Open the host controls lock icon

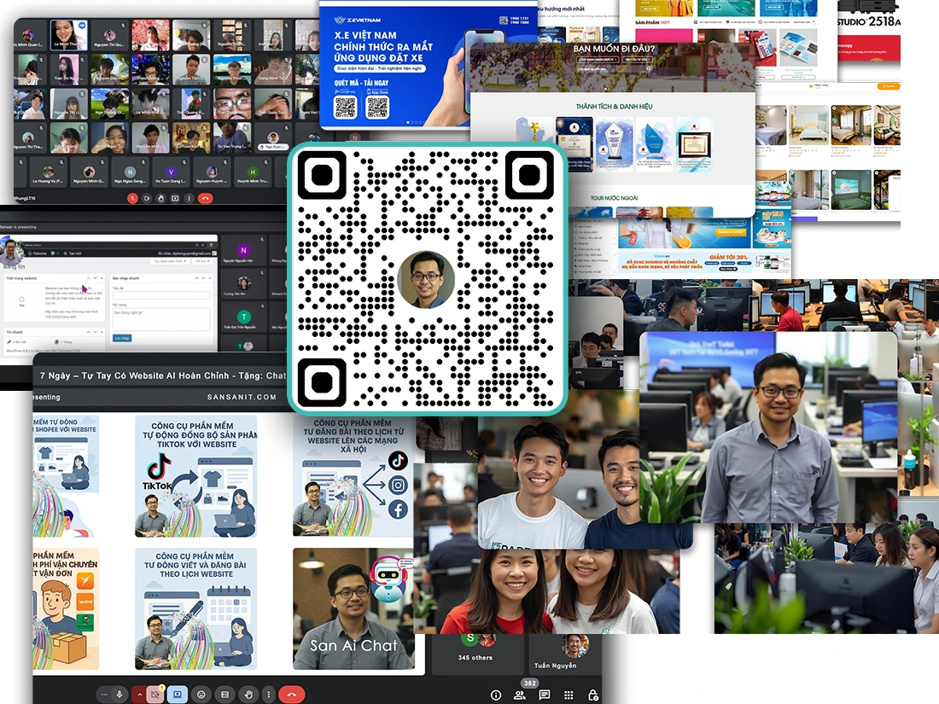pos(594,694)
